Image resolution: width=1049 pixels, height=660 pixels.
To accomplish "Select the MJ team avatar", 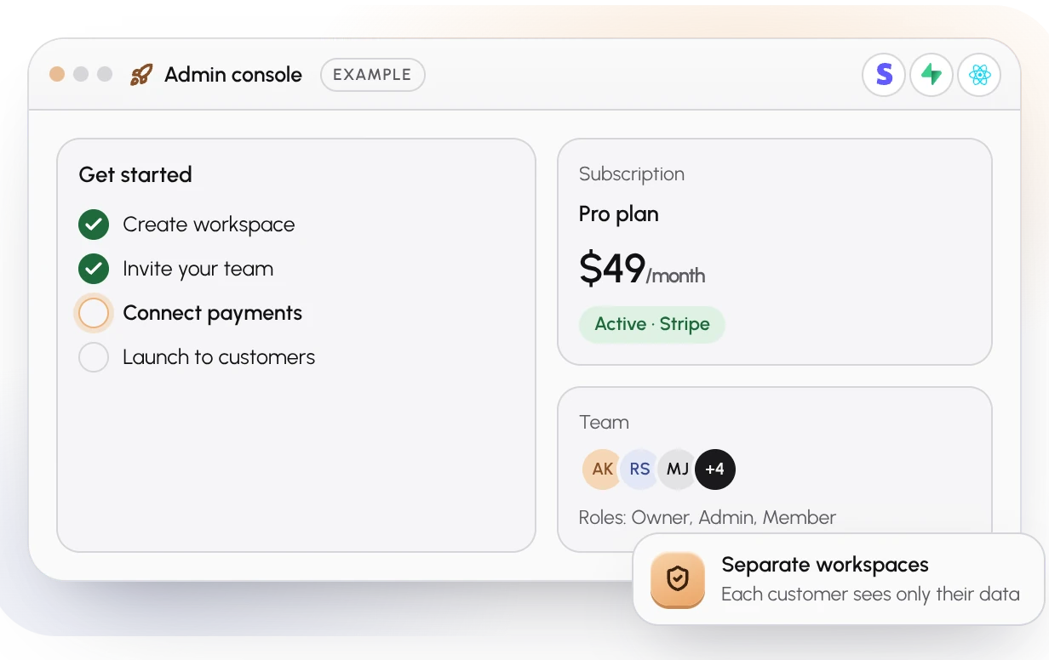I will (677, 469).
